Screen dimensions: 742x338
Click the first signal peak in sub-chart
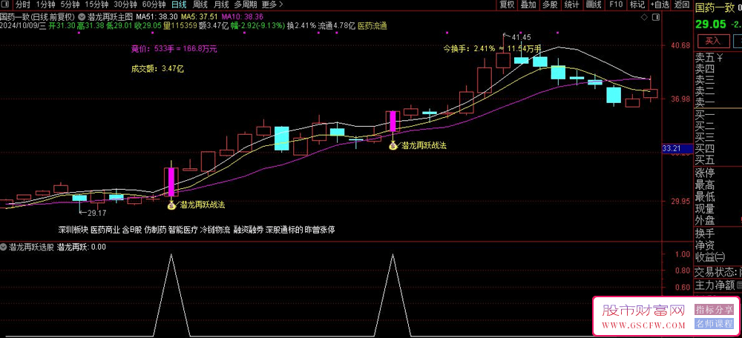tap(171, 255)
